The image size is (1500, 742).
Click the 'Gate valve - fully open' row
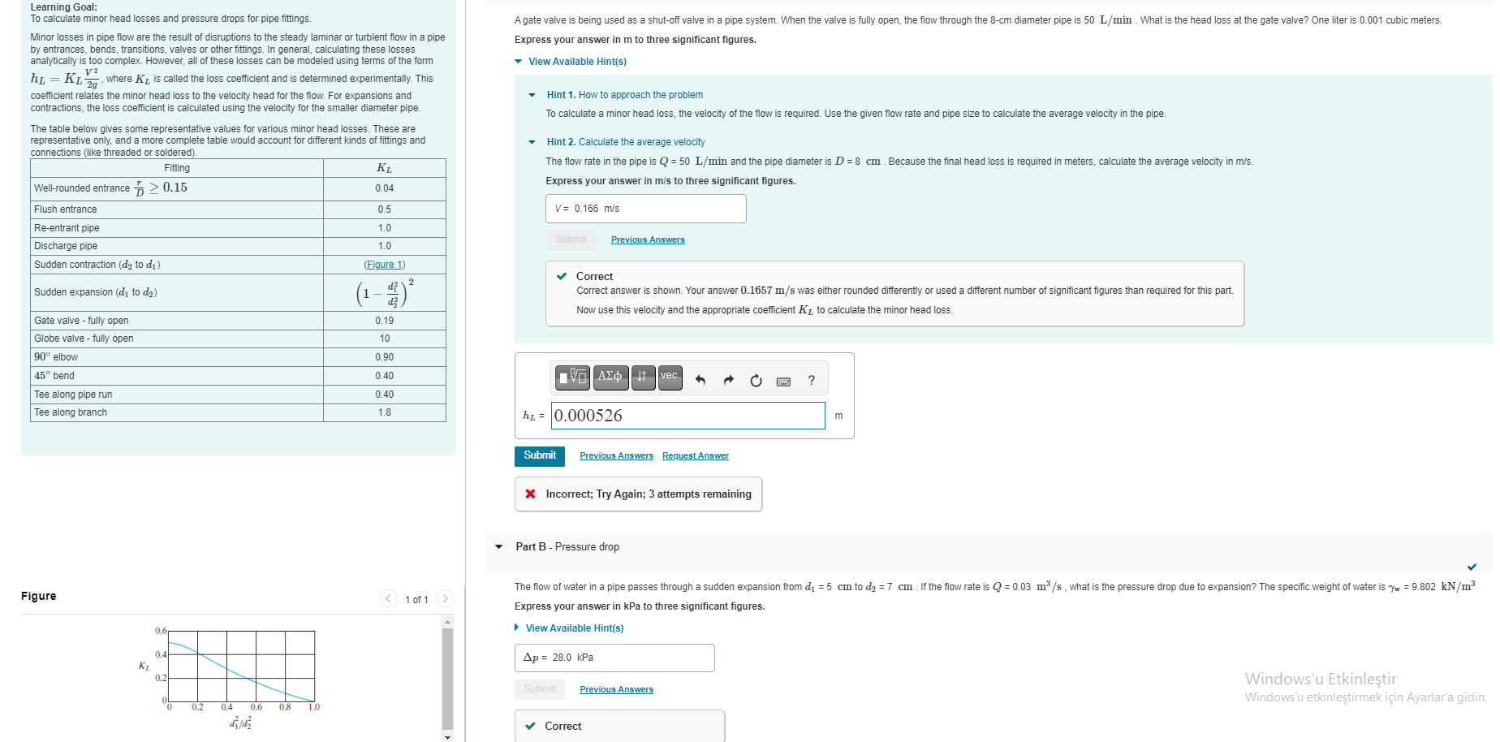[238, 321]
